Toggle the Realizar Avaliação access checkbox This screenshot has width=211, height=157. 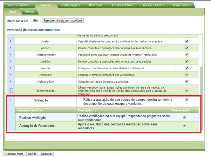[x=184, y=117]
